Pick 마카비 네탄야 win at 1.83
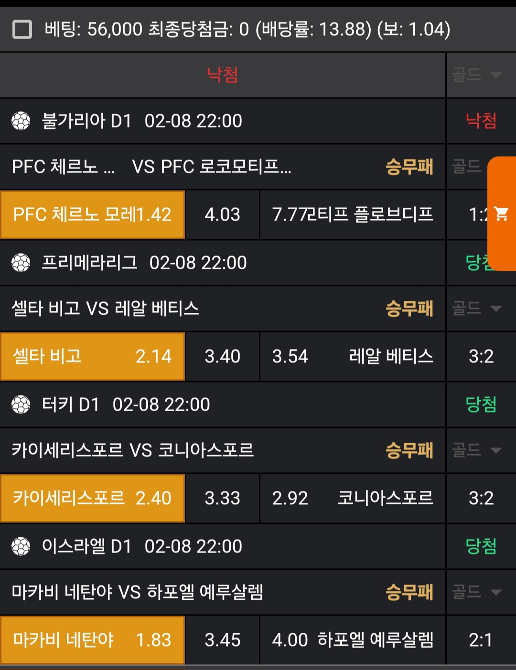516x670 pixels. [93, 640]
